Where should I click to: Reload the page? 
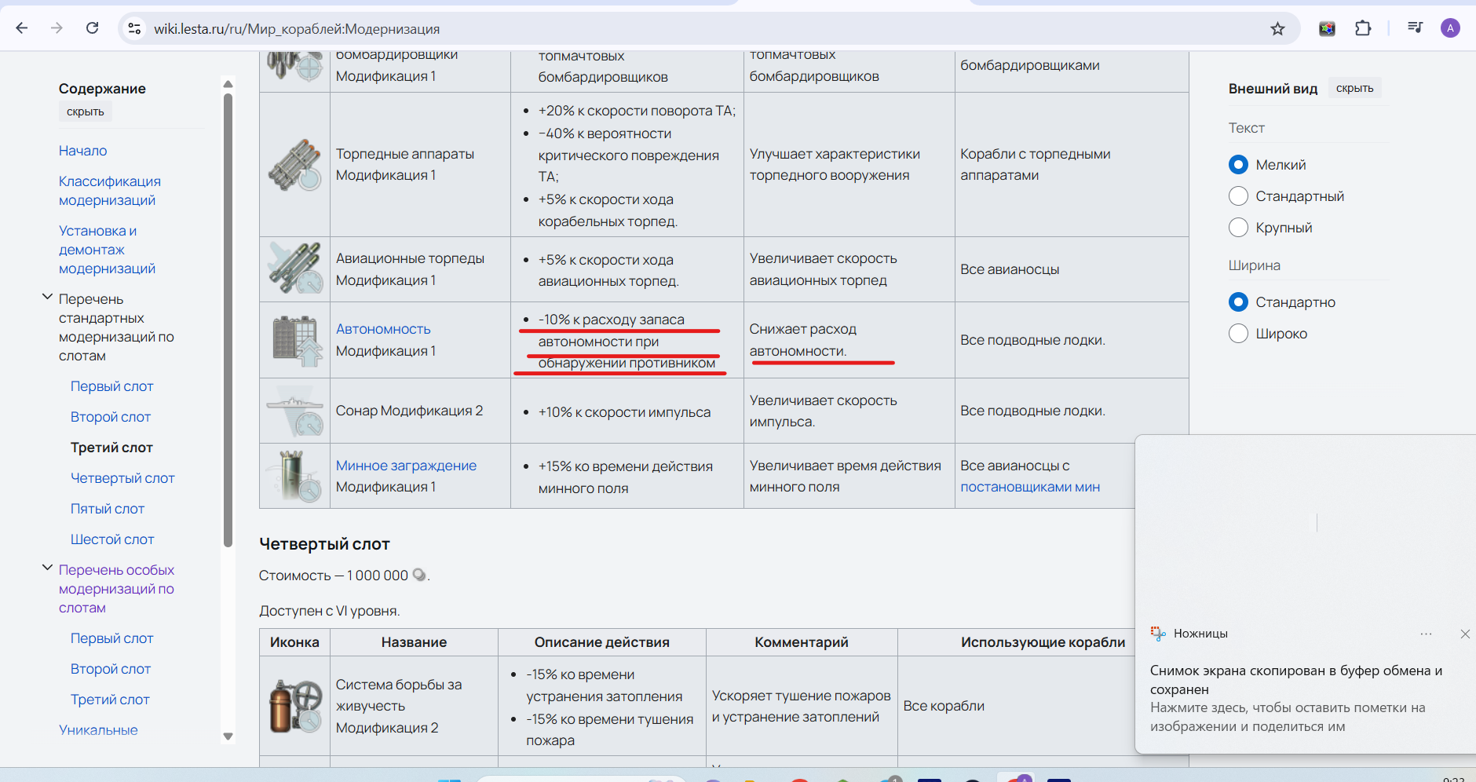pos(93,28)
